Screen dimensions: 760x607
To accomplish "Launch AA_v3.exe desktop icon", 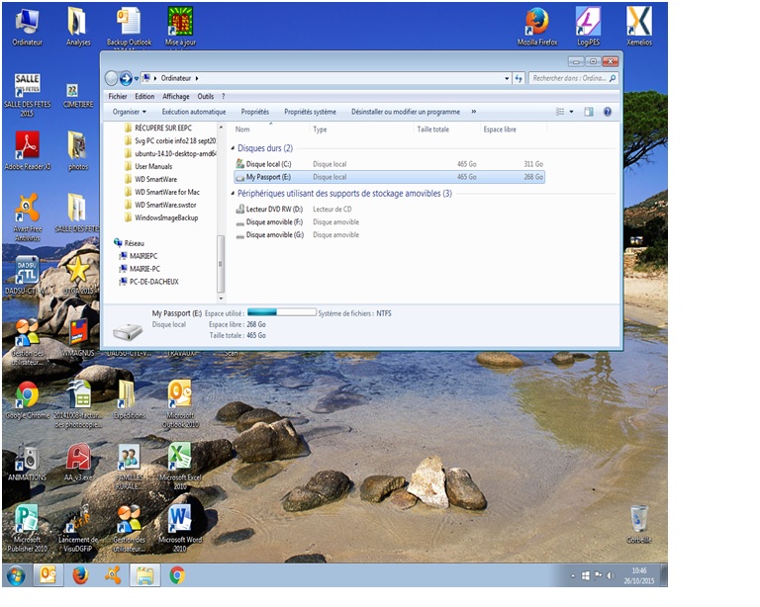I will [x=78, y=463].
